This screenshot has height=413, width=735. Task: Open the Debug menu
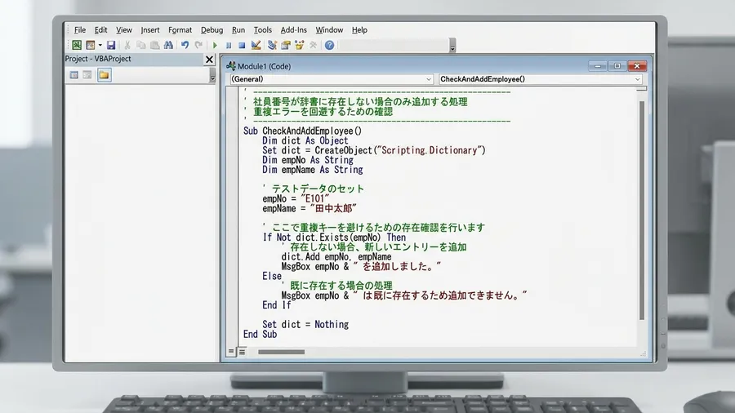[x=212, y=30]
